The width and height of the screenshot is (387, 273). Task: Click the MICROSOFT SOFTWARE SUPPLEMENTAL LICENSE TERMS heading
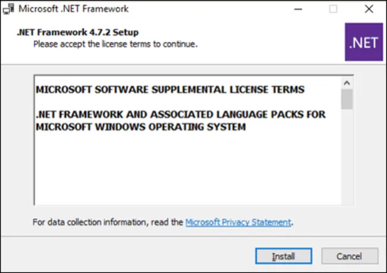point(170,90)
